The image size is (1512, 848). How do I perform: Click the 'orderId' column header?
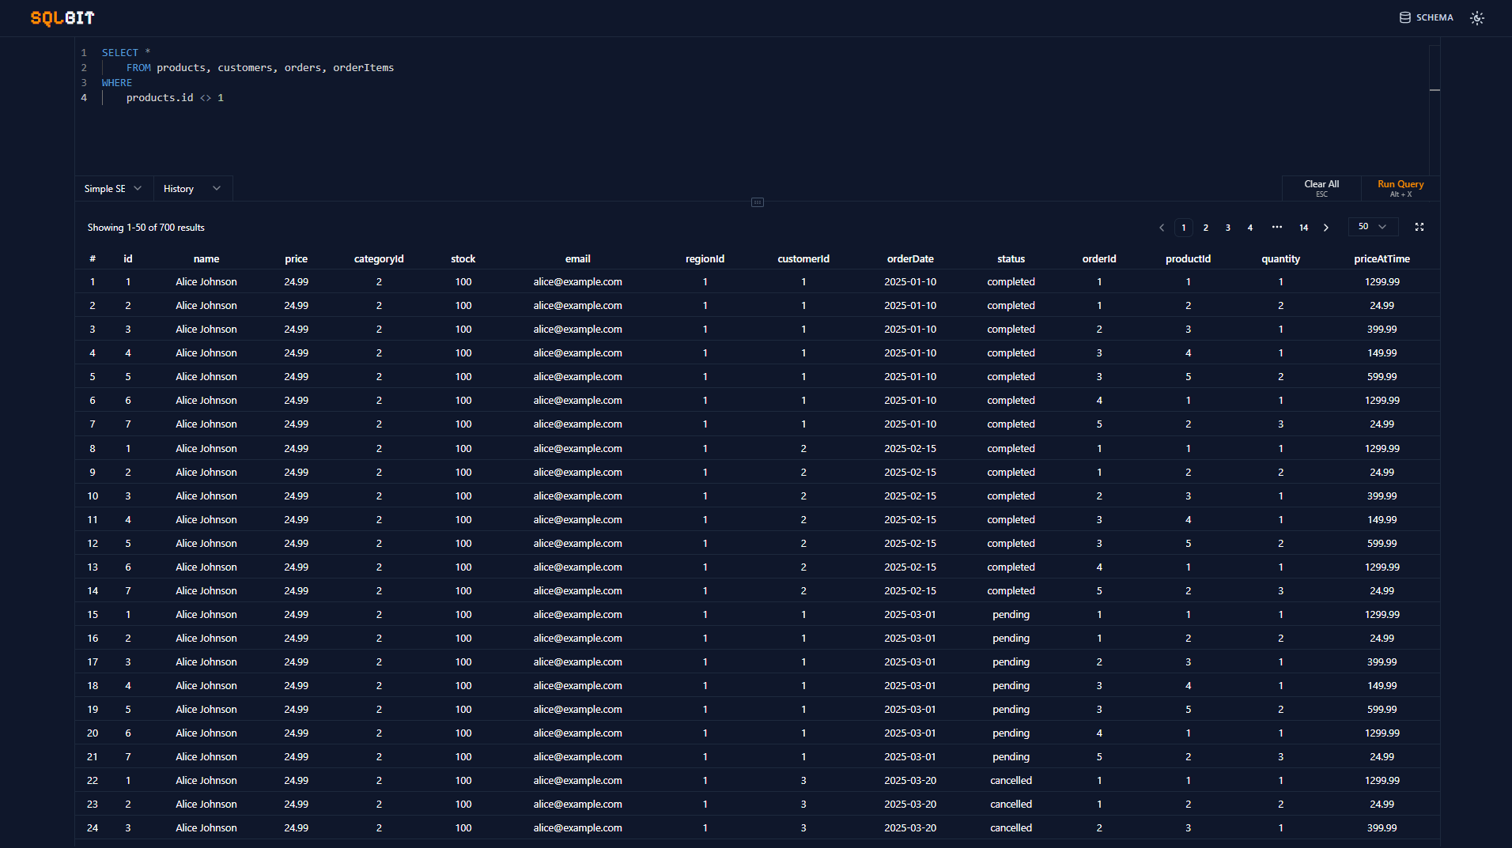point(1099,259)
